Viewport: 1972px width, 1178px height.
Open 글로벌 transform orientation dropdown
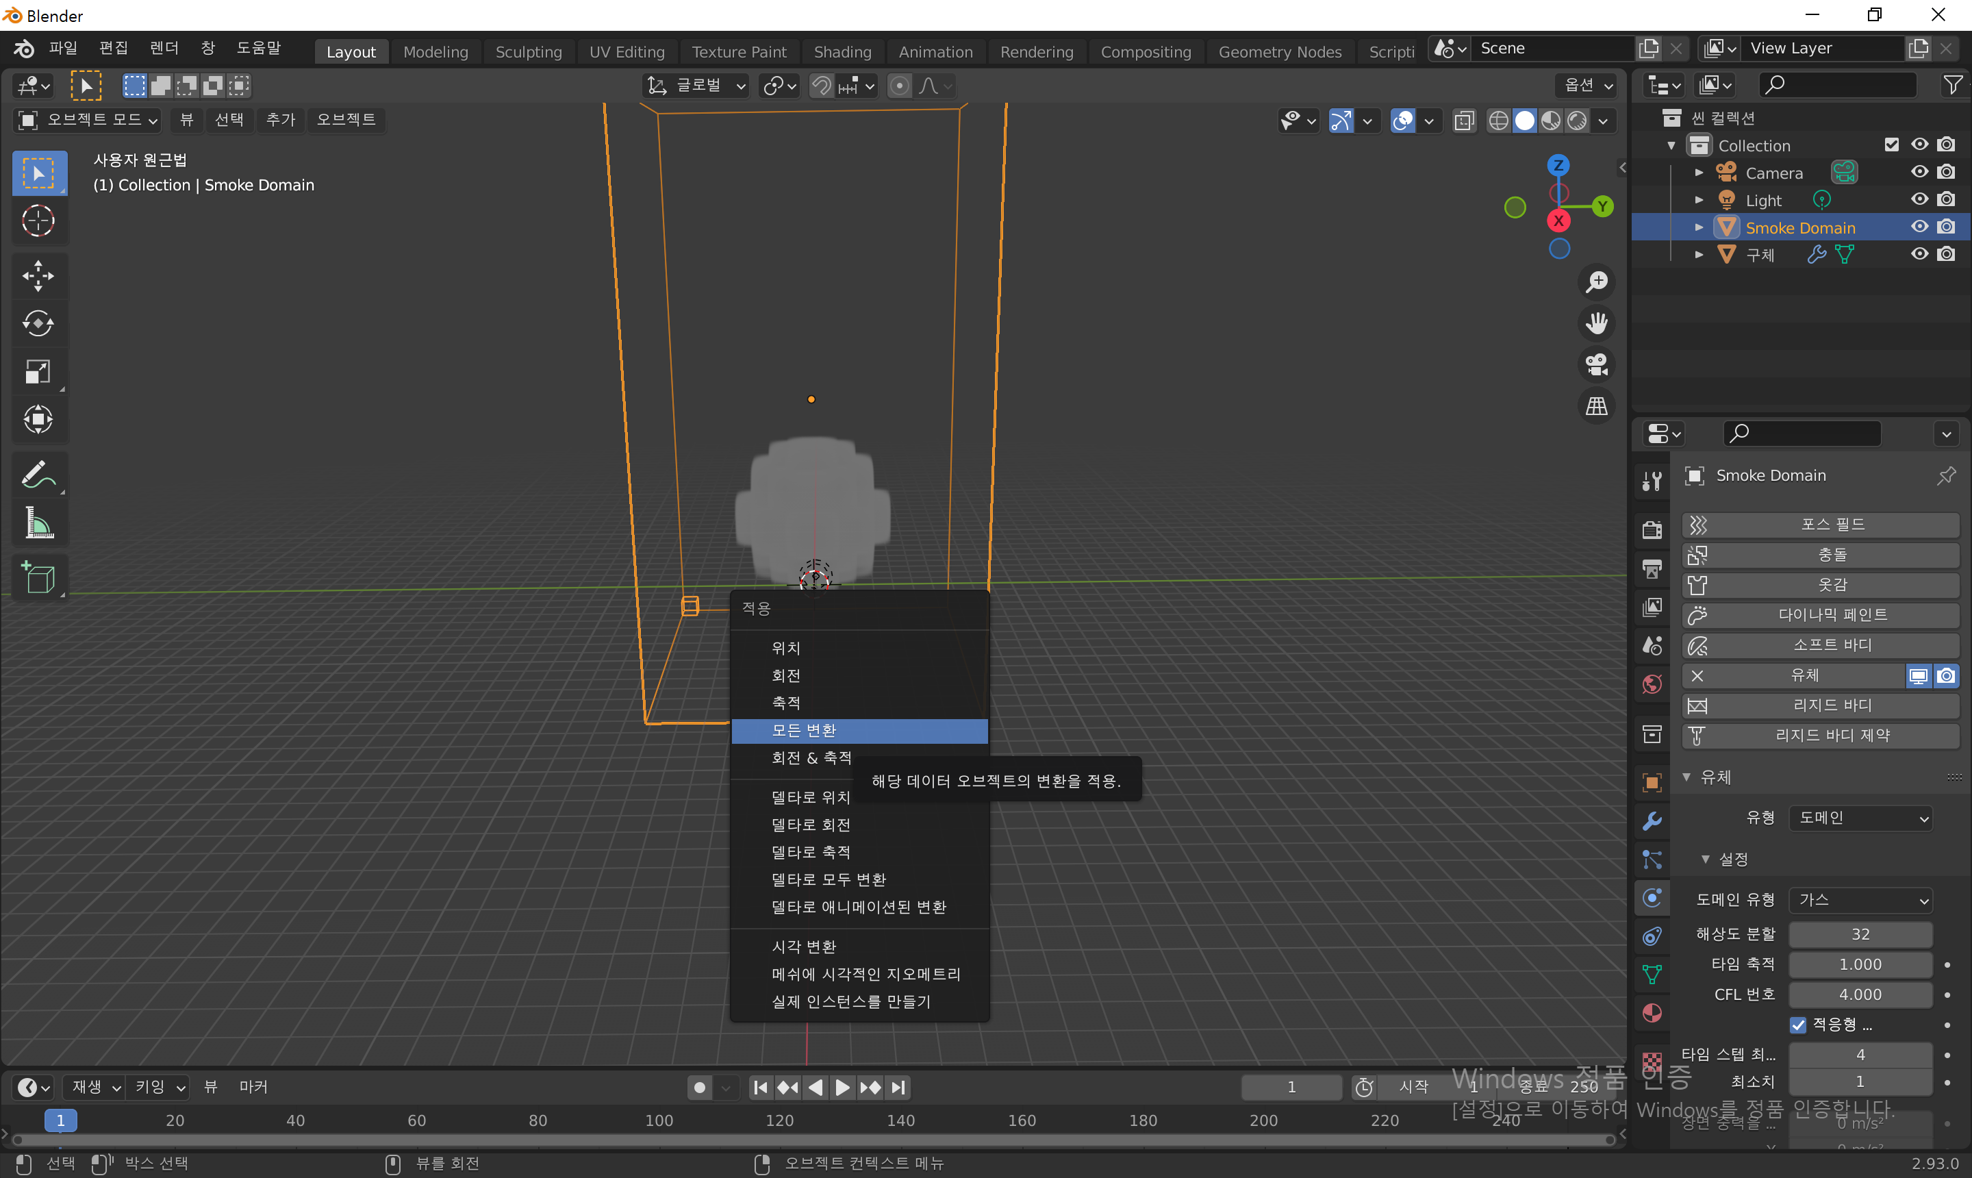click(697, 86)
